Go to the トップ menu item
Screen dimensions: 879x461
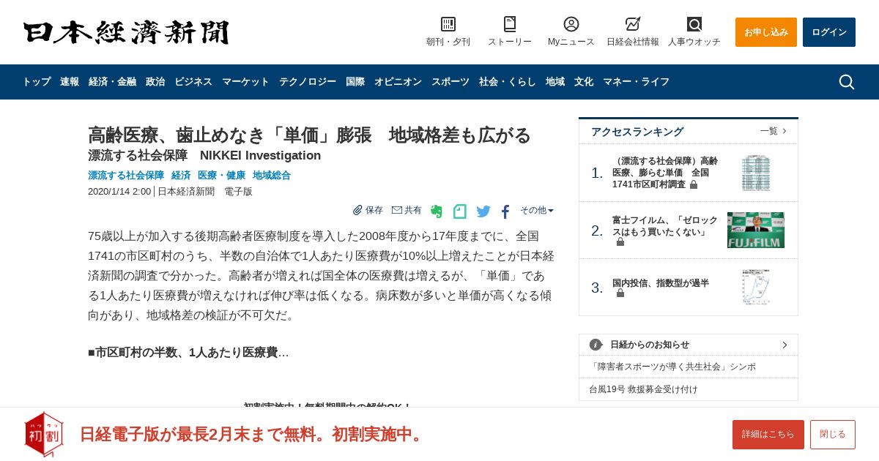tap(37, 82)
